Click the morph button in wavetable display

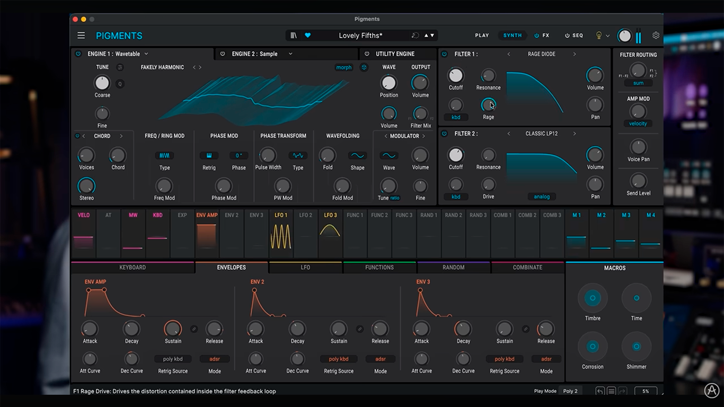(x=343, y=67)
